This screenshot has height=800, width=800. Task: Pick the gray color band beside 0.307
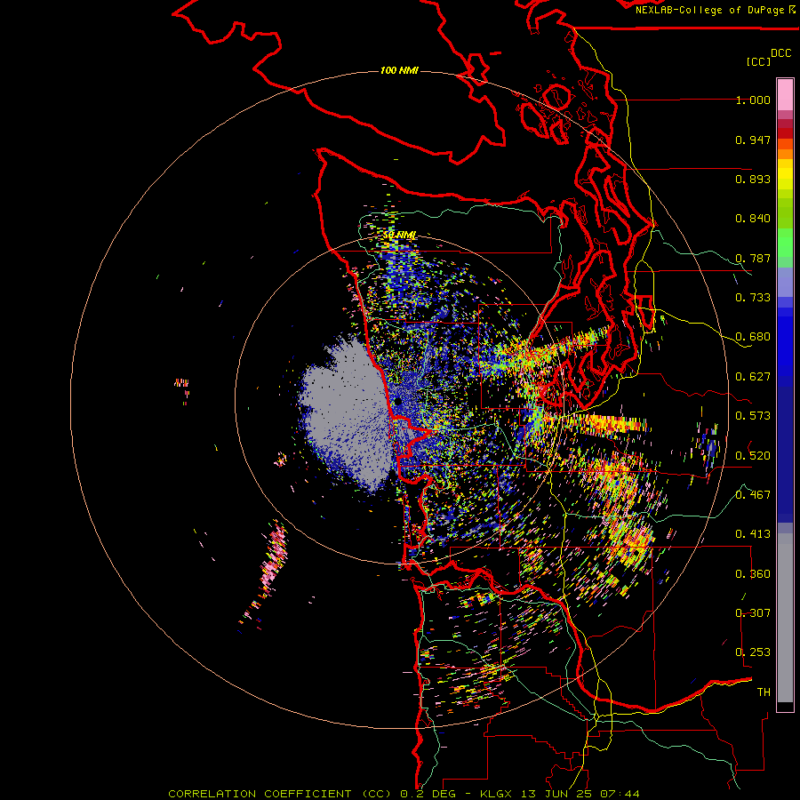coord(785,618)
